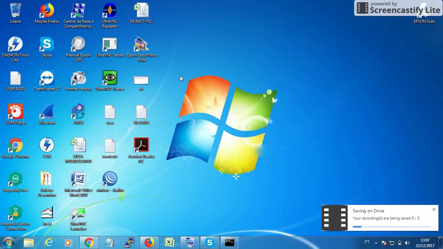443x249 pixels.
Task: Select the UltraVNC Viewer shortcut
Action: (x=110, y=81)
